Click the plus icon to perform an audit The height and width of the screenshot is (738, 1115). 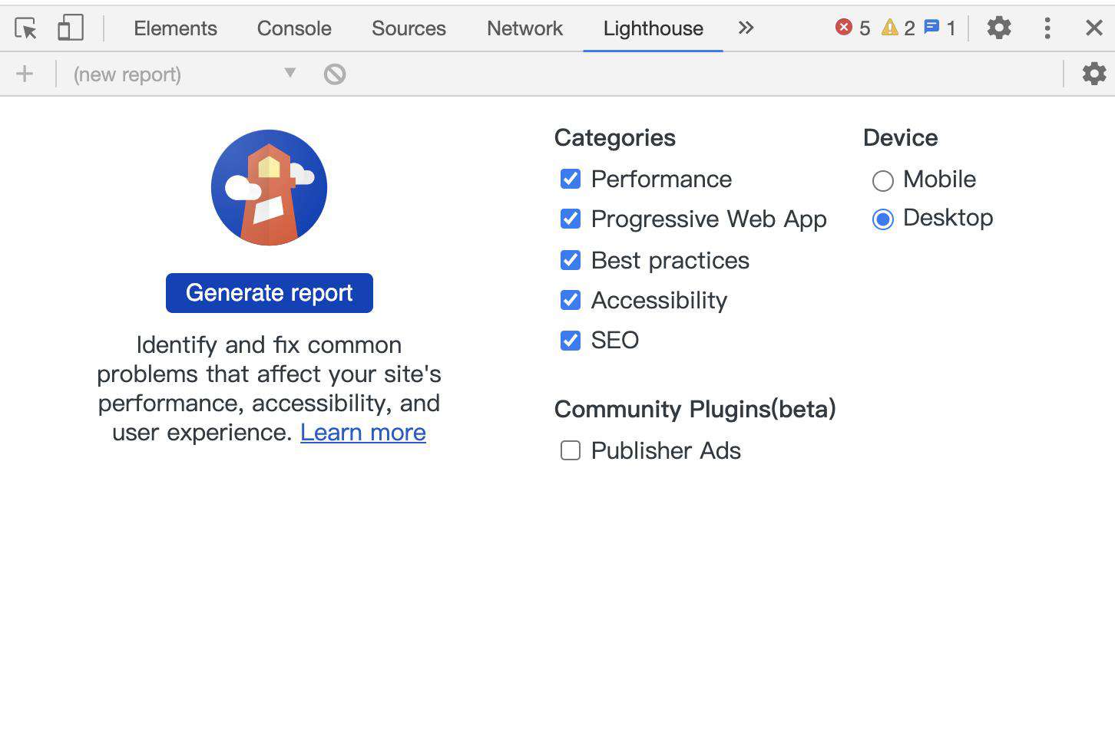25,74
